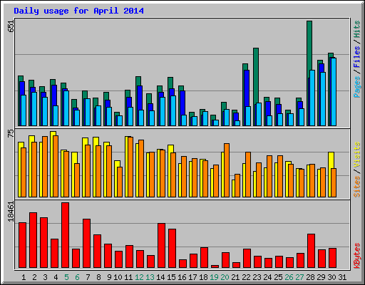The image size is (365, 285).
Task: Click the red KBytes bar for day 15
Action: coord(172,249)
